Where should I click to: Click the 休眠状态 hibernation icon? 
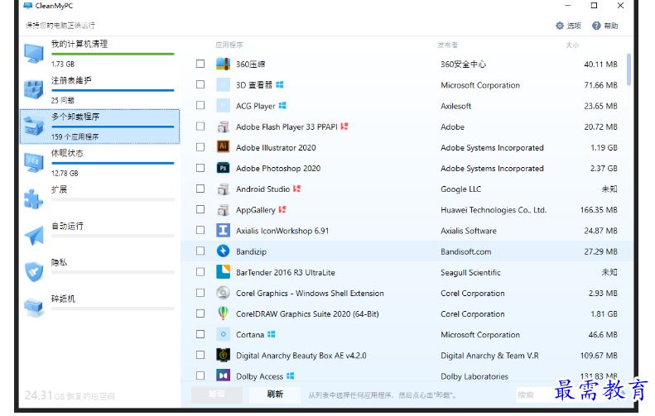click(x=34, y=162)
